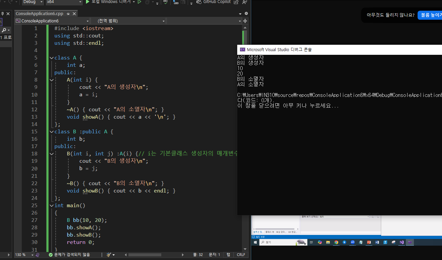The width and height of the screenshot is (442, 260).
Task: Toggle the pin on the left tool panel
Action: pos(3,14)
